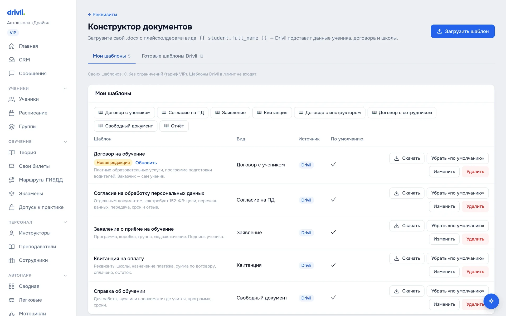The image size is (506, 316).
Task: Download the Договор на обучение template
Action: point(407,158)
